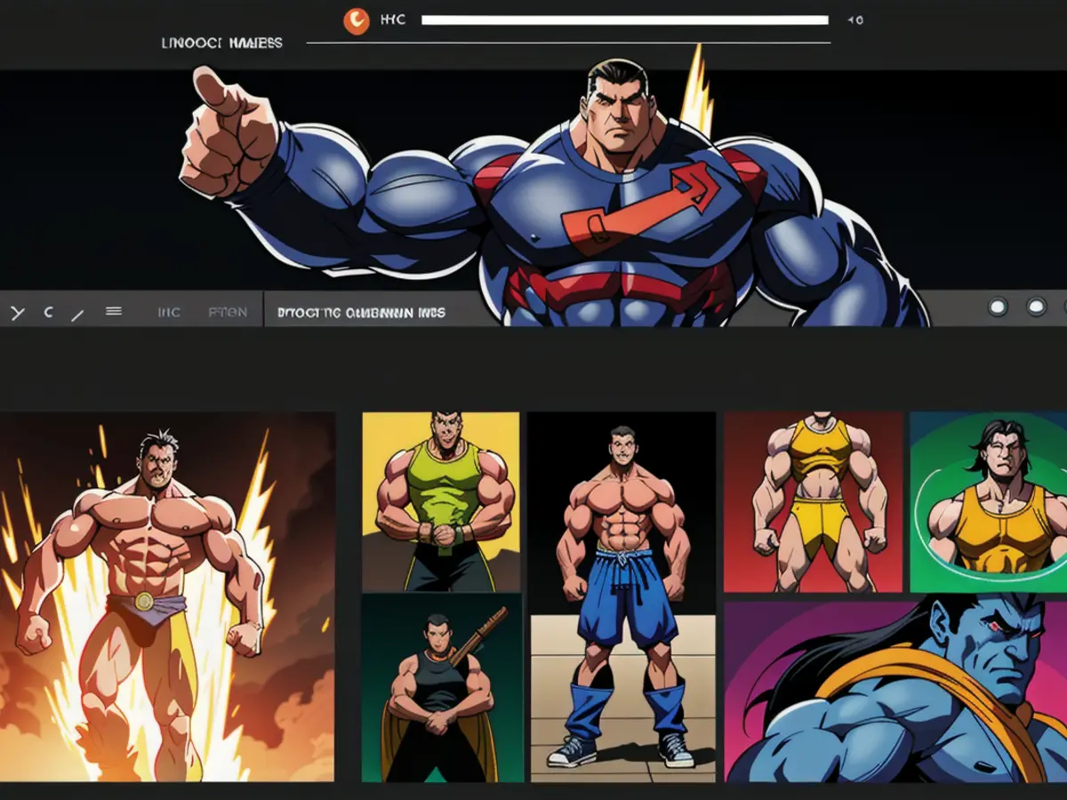
Task: Click the Y-shaped tool icon in the toolbar
Action: click(18, 312)
